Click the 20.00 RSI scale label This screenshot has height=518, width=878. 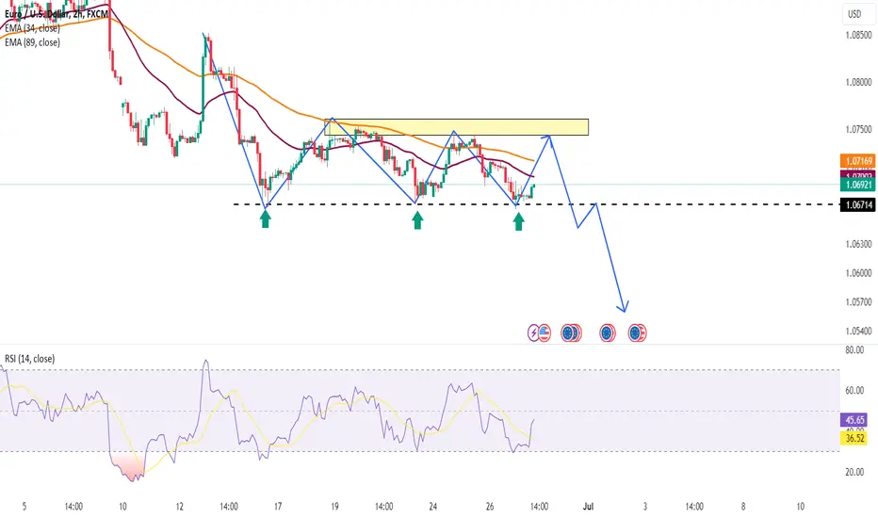click(854, 472)
